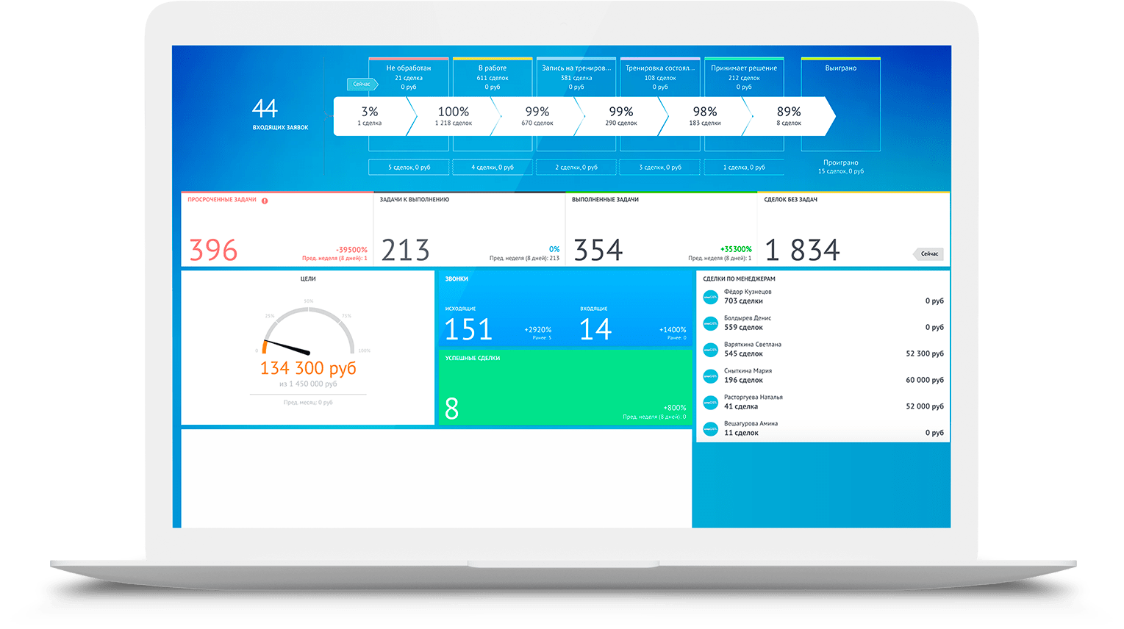This screenshot has height=629, width=1124.
Task: Open the Запись на тренировку stage
Action: coord(576,76)
